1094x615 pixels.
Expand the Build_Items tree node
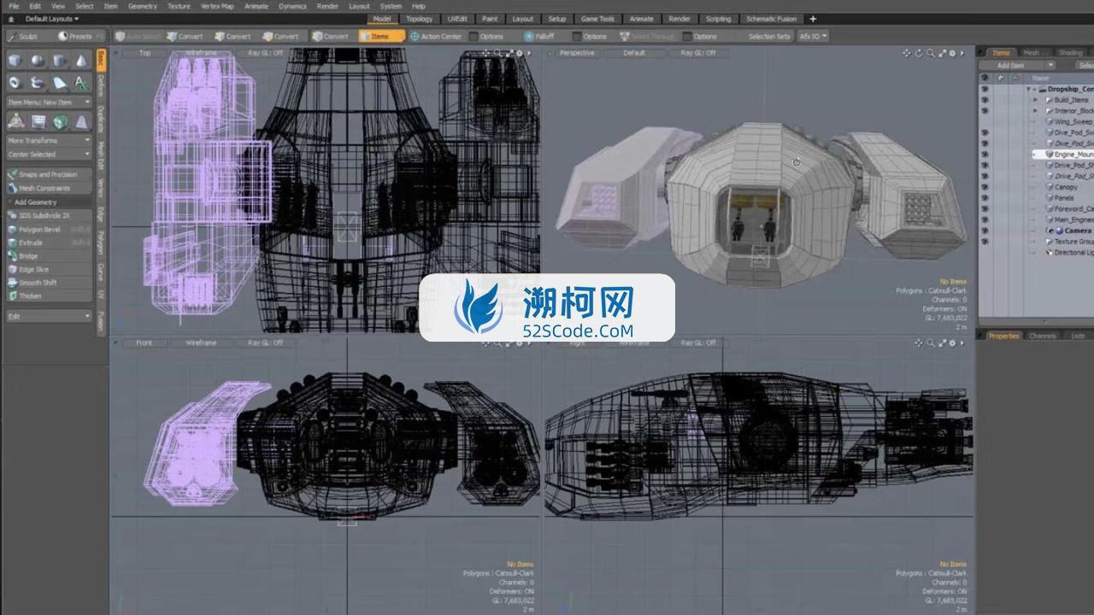(x=1036, y=100)
